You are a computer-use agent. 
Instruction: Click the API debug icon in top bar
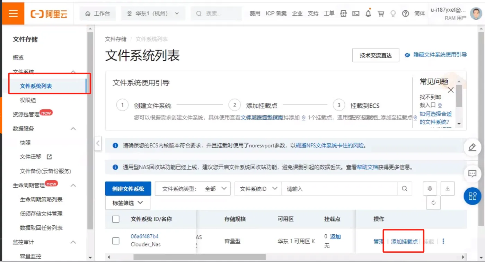(x=343, y=13)
